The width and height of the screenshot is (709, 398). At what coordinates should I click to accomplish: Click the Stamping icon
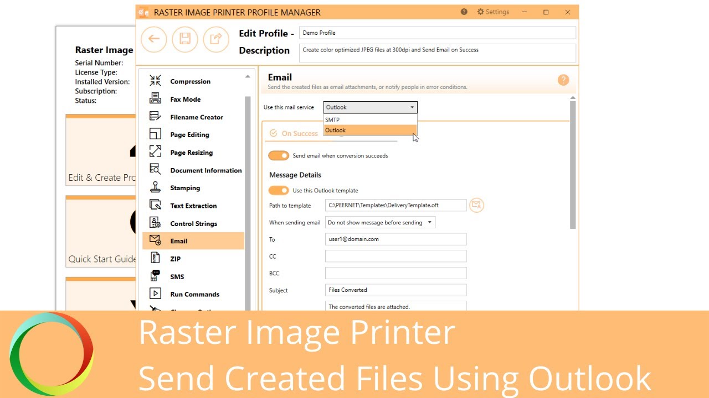tap(155, 187)
